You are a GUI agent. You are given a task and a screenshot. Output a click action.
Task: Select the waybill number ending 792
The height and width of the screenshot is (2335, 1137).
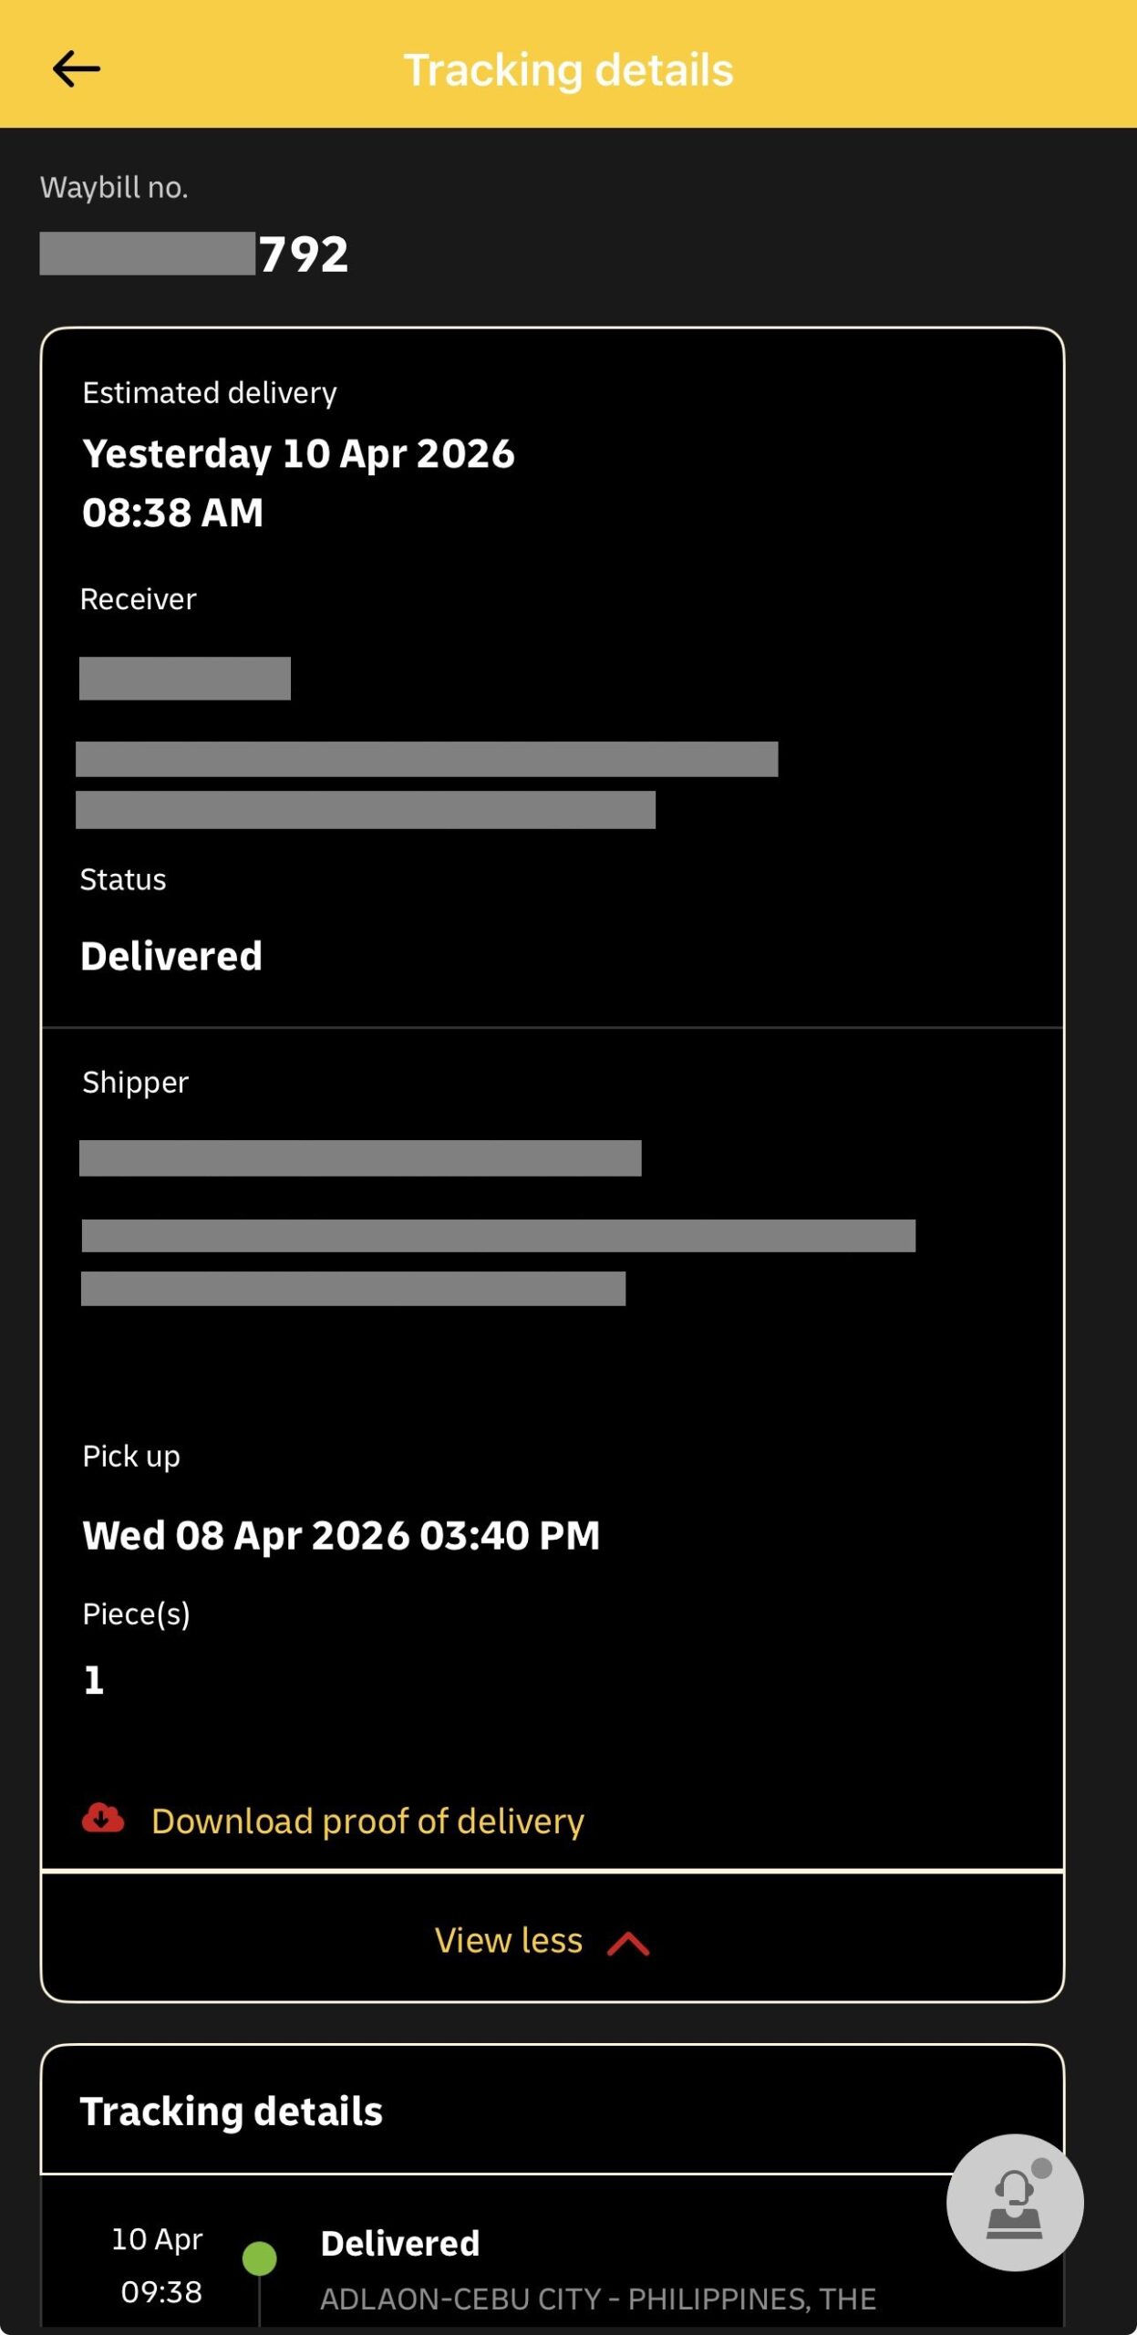(x=303, y=254)
